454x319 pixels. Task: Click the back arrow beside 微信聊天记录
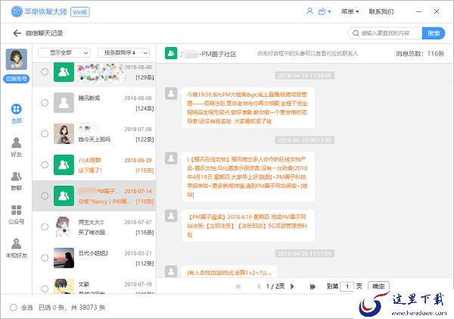[17, 33]
